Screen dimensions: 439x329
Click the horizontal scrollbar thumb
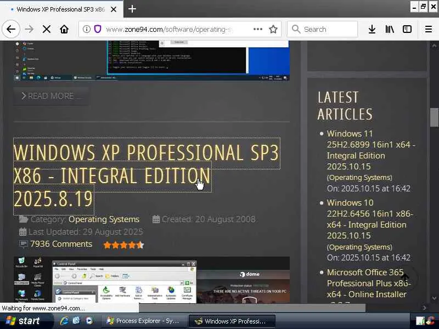coord(252,308)
